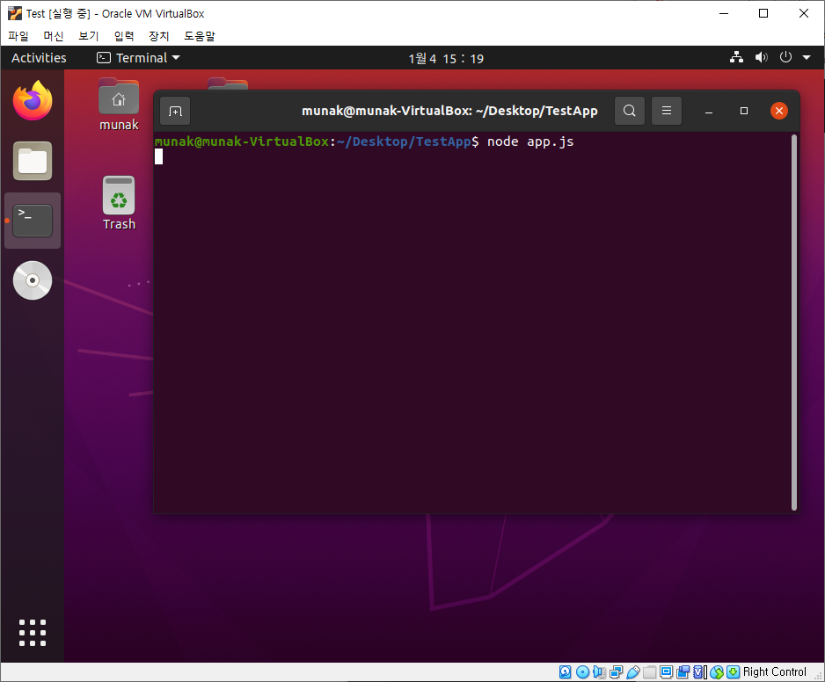This screenshot has height=682, width=825.
Task: Open the 보기 menu in VirtualBox
Action: [88, 36]
